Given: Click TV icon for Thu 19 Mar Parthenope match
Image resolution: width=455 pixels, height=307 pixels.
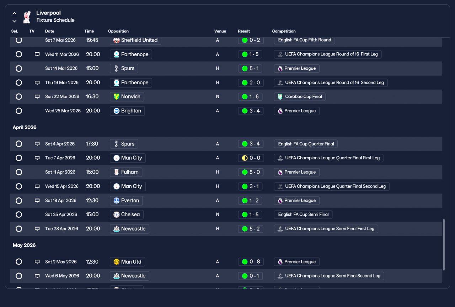Looking at the screenshot, I should (x=37, y=83).
